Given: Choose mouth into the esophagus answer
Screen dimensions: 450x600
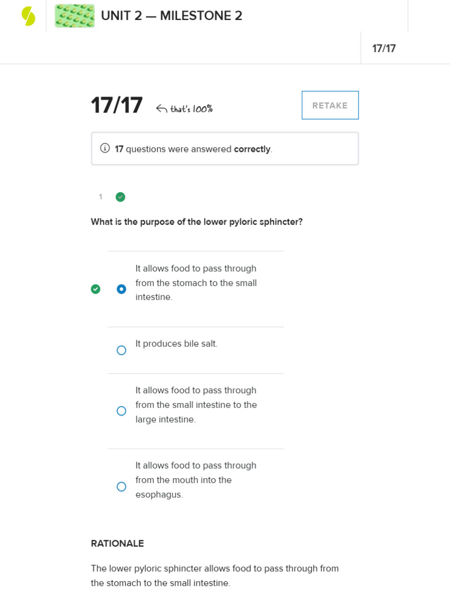Looking at the screenshot, I should tap(121, 486).
